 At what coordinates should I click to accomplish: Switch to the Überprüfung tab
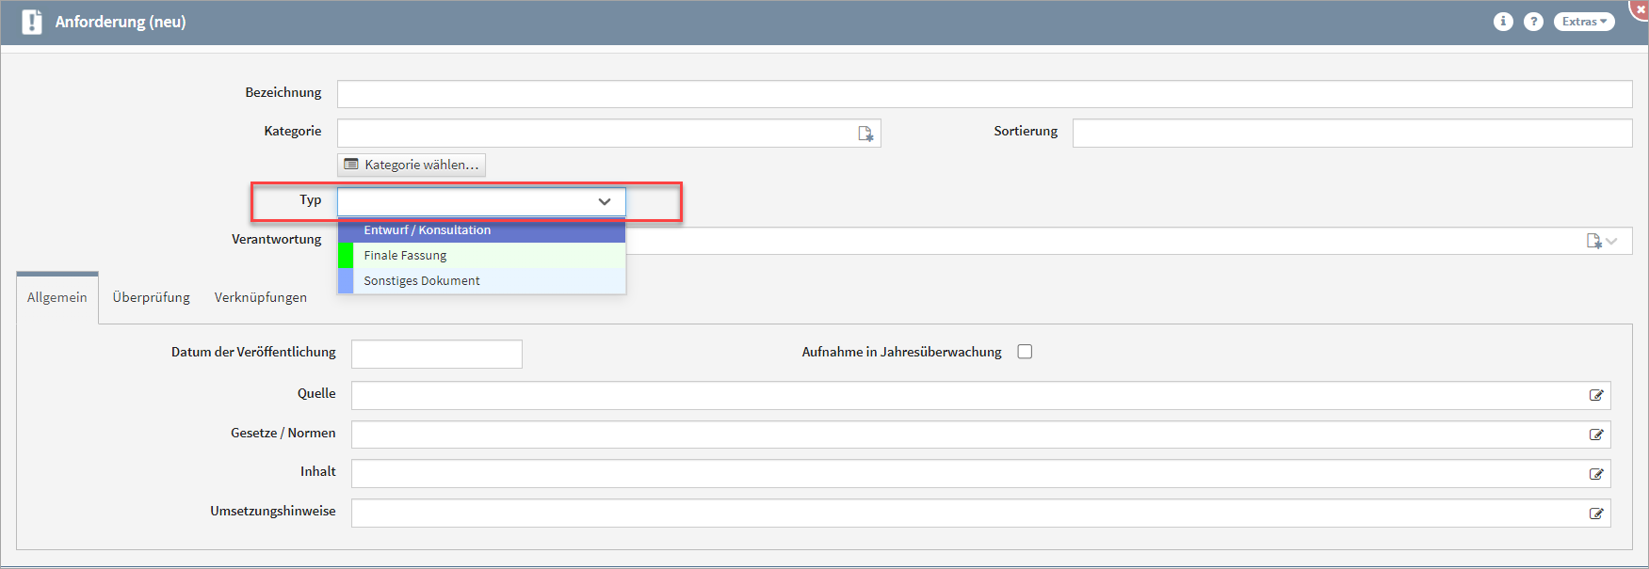tap(151, 297)
